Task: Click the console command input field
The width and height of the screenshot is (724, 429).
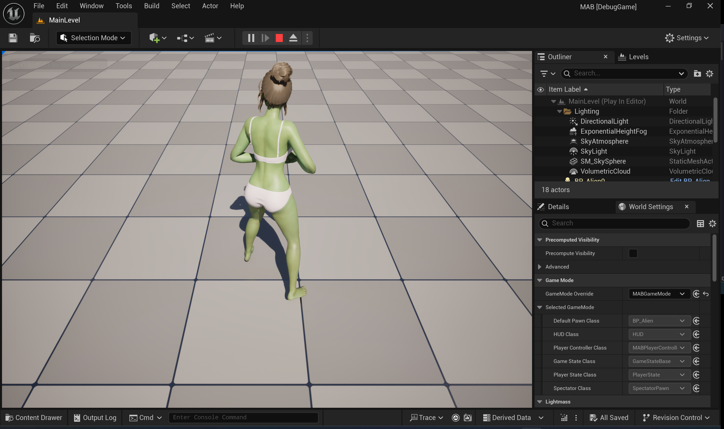Action: [x=243, y=418]
